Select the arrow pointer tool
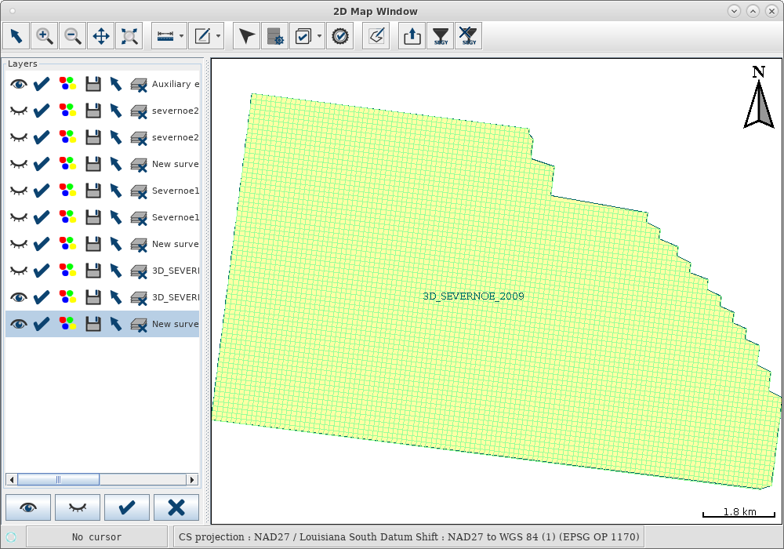 [16, 36]
